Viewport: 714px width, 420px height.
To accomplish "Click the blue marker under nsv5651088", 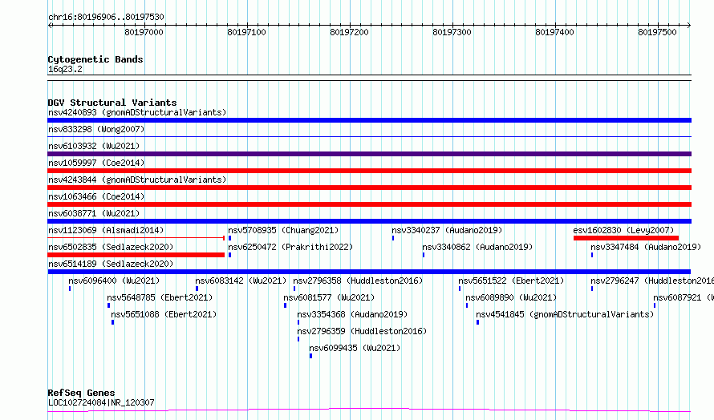I will point(113,322).
